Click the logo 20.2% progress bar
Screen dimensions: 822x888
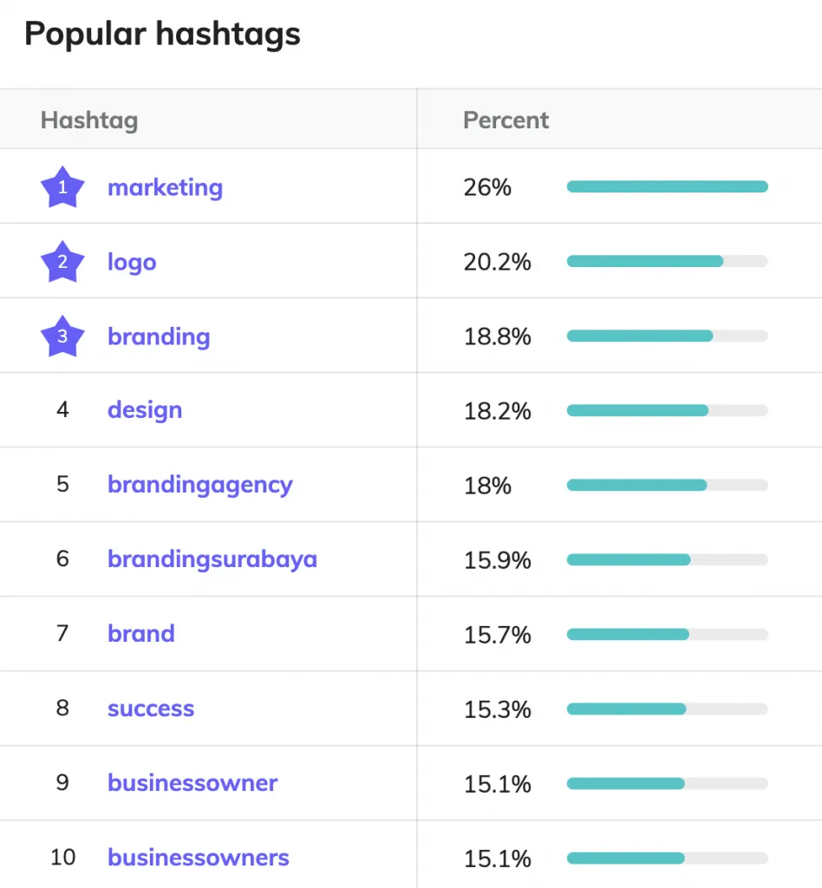coord(667,261)
